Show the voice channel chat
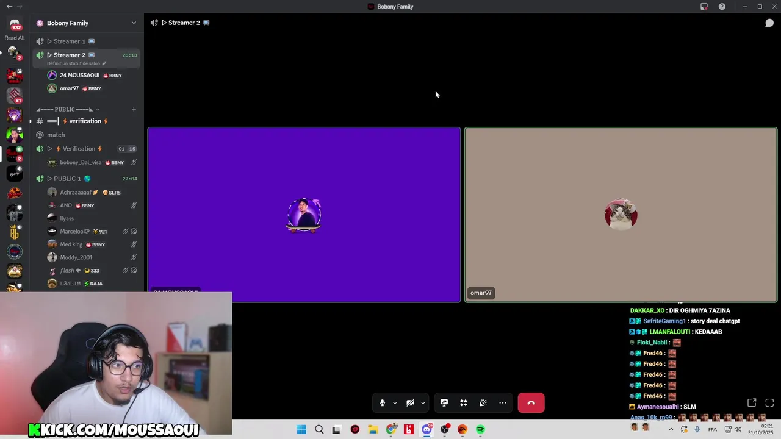This screenshot has width=781, height=439. tap(769, 23)
